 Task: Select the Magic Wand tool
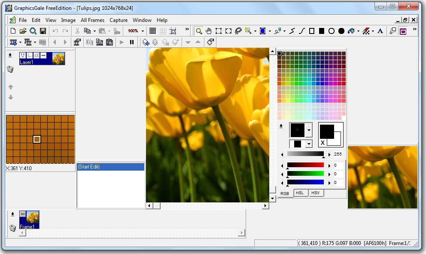click(248, 31)
